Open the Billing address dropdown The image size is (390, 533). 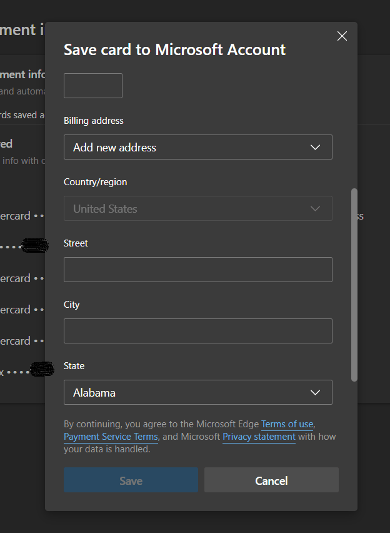pyautogui.click(x=198, y=147)
